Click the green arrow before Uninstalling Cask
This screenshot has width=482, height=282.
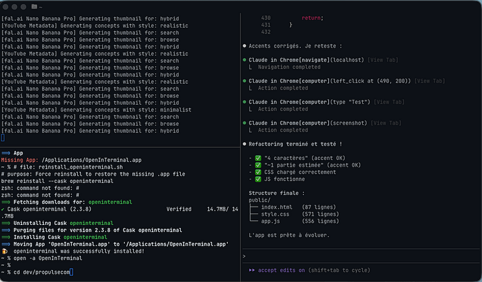6,223
